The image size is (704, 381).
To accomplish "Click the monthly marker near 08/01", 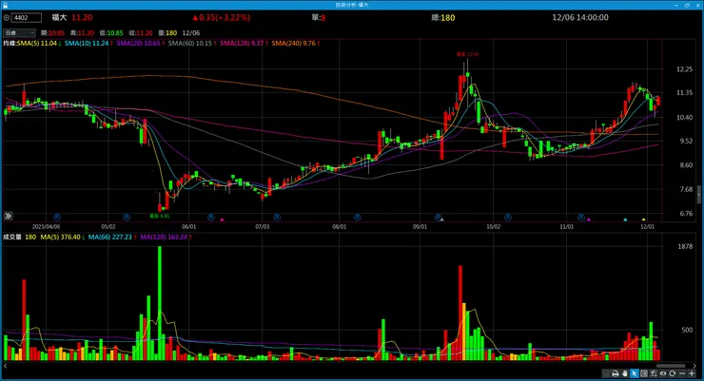I will click(358, 218).
